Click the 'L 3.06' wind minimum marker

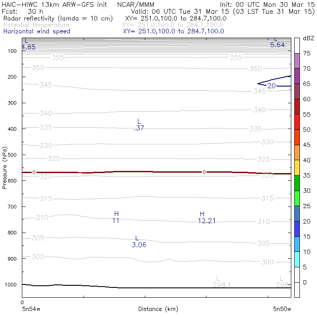click(139, 241)
